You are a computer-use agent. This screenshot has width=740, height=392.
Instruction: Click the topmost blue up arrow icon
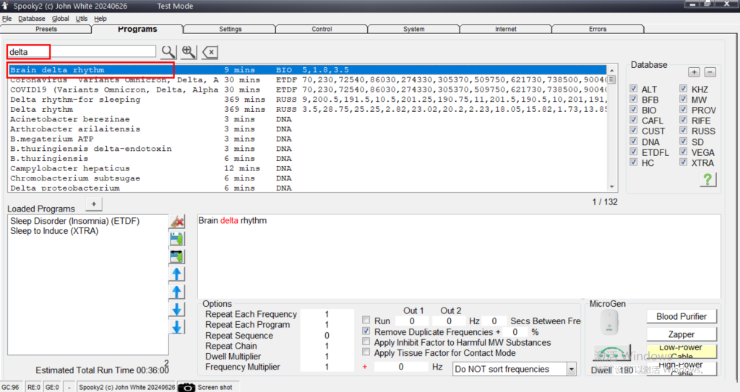tap(176, 274)
